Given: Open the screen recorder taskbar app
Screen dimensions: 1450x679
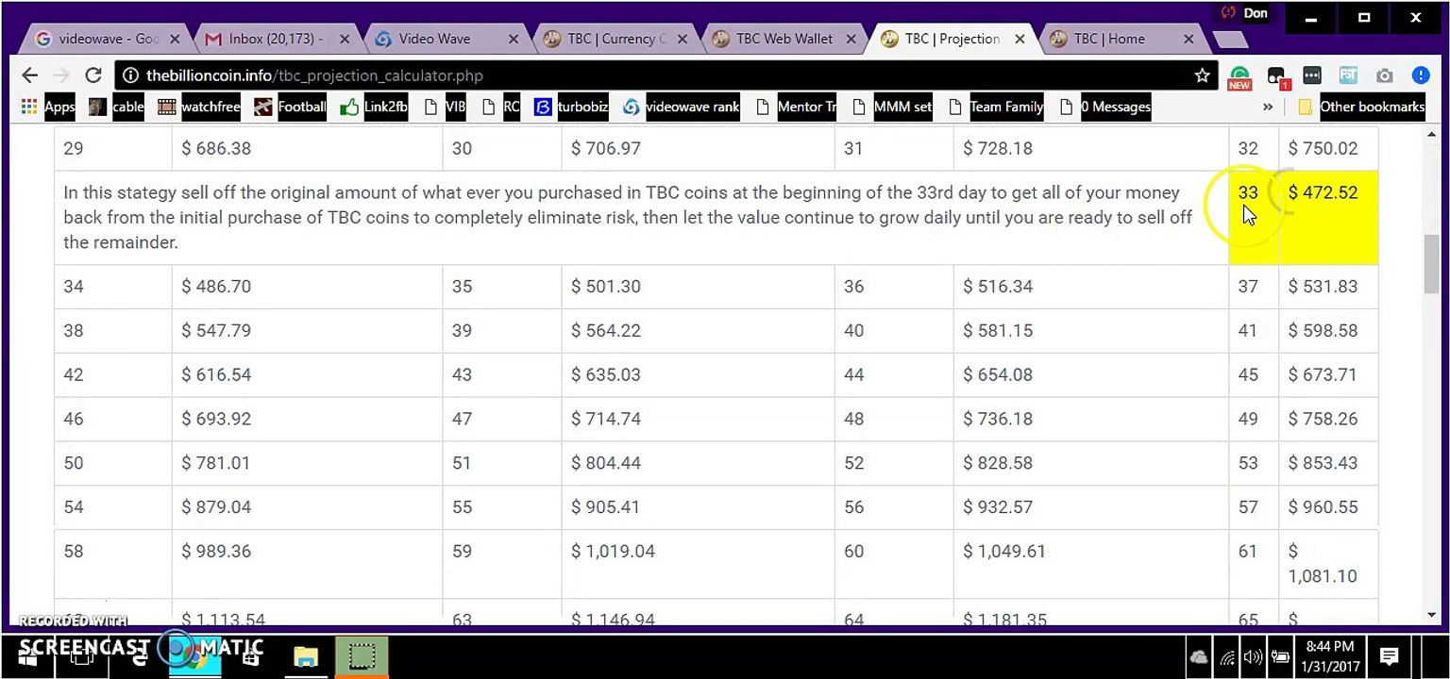Looking at the screenshot, I should pyautogui.click(x=361, y=656).
